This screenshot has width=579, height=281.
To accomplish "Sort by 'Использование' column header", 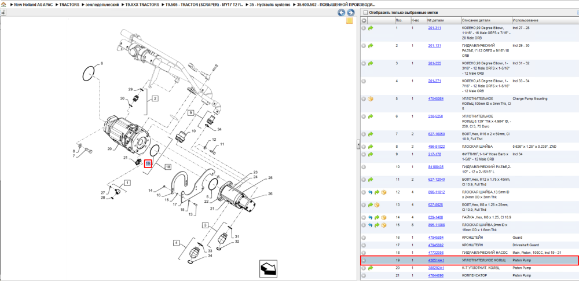I will click(x=545, y=20).
